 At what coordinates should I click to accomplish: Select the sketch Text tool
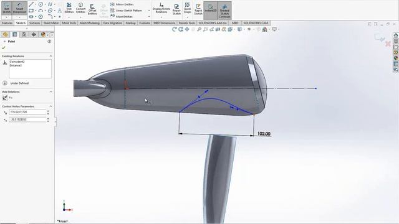[60, 11]
